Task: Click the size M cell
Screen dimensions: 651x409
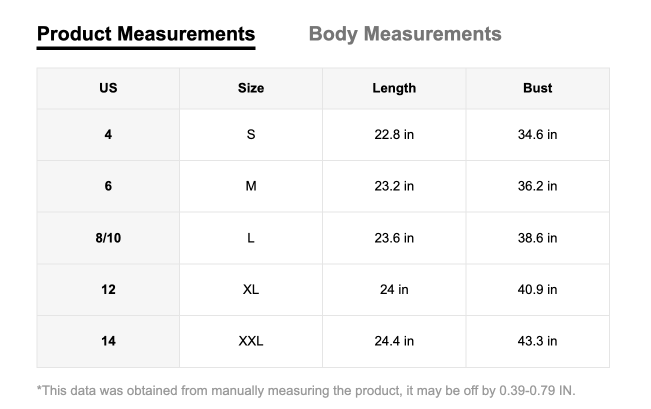Action: (x=251, y=186)
